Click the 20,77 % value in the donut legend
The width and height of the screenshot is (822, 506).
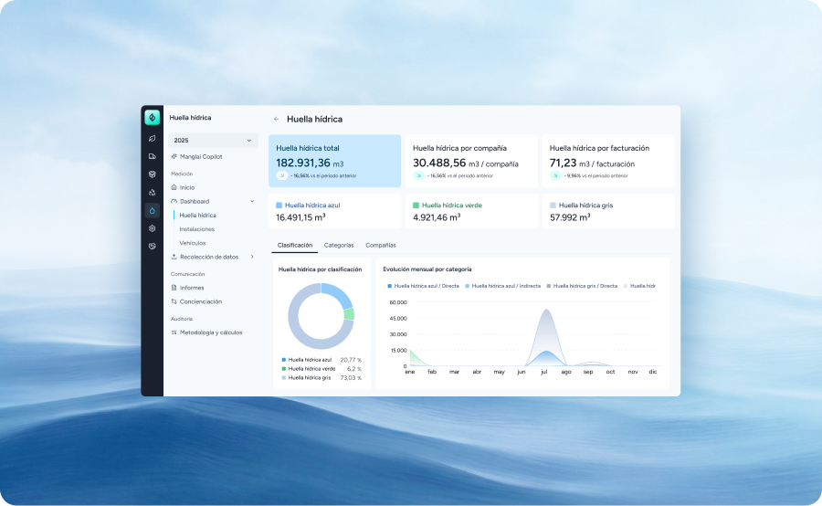coord(351,360)
